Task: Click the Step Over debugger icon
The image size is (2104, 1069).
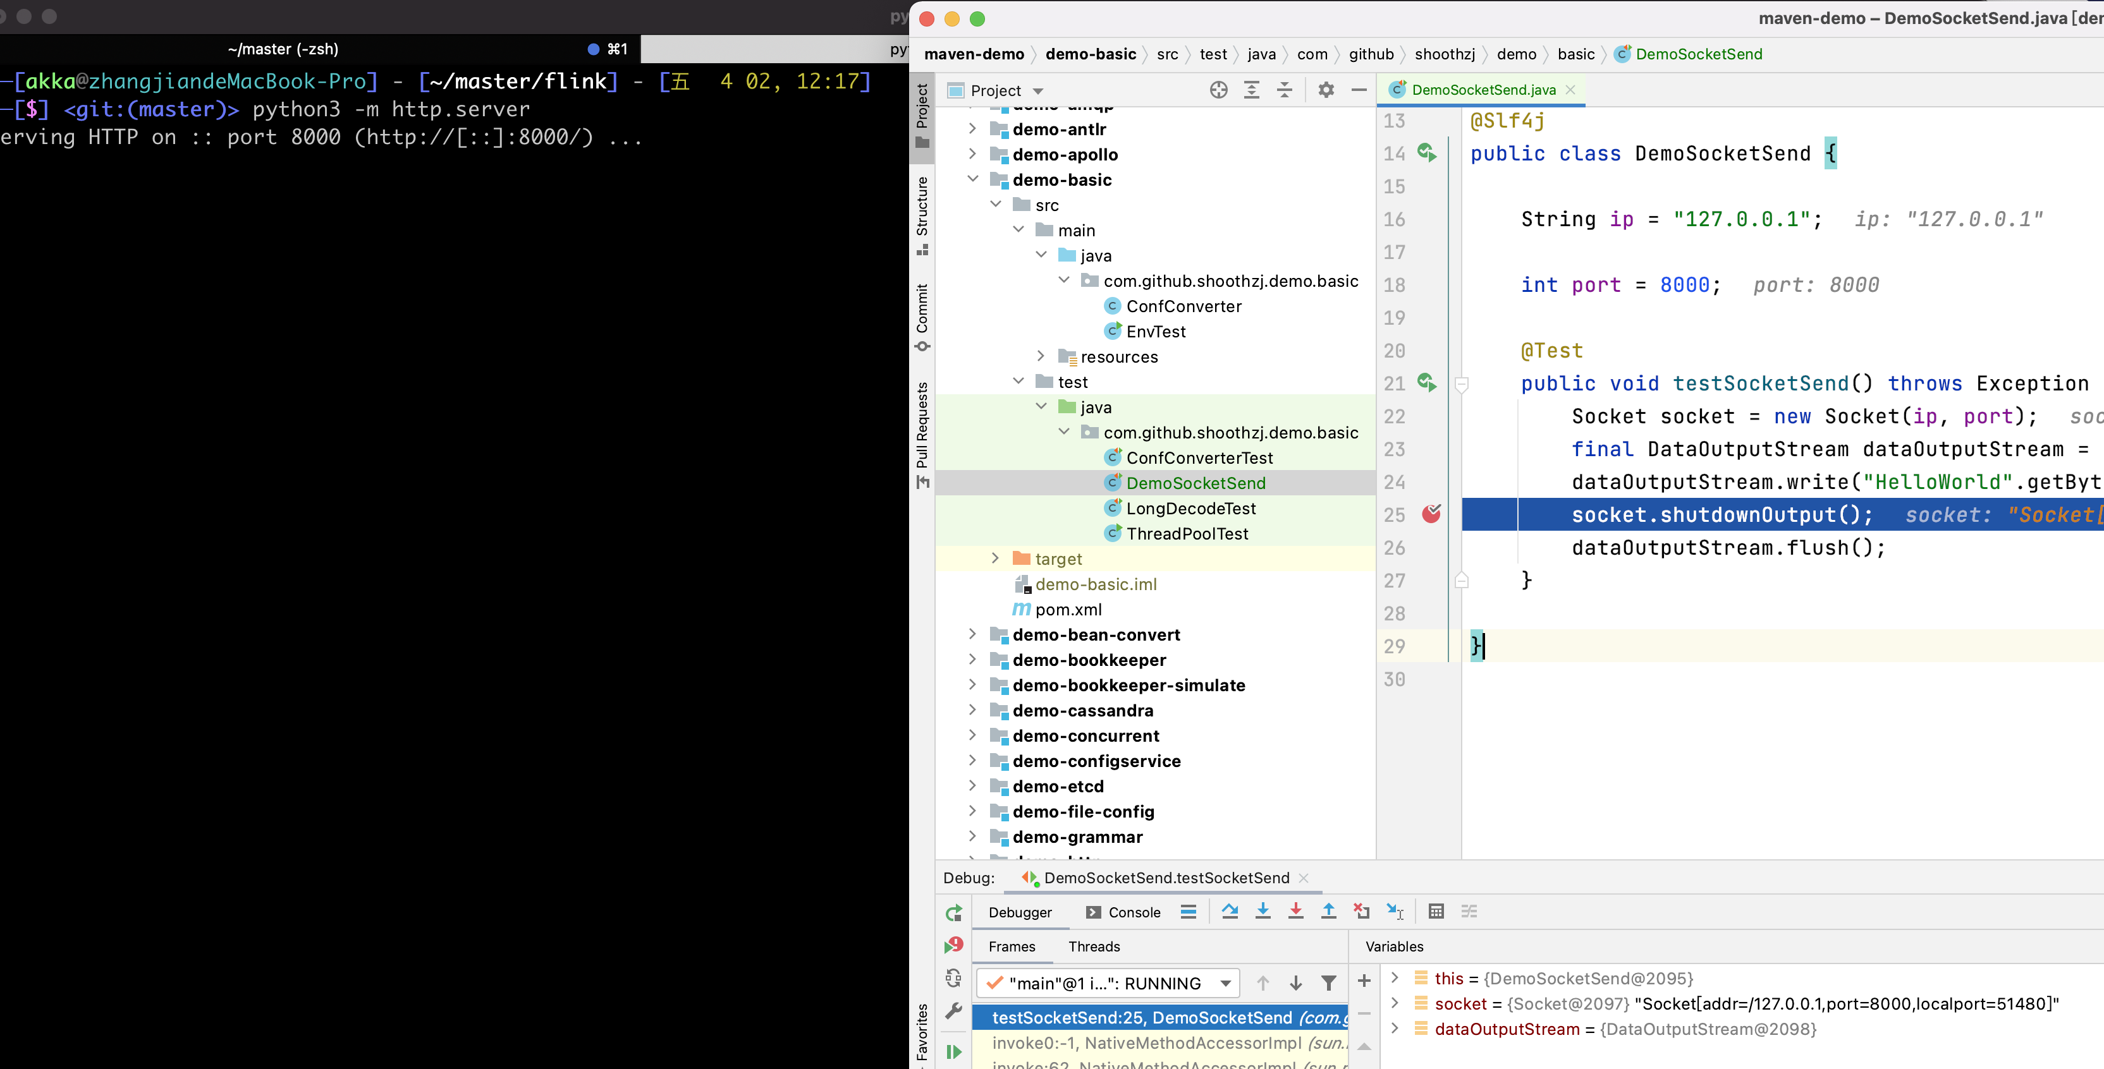Action: tap(1229, 912)
